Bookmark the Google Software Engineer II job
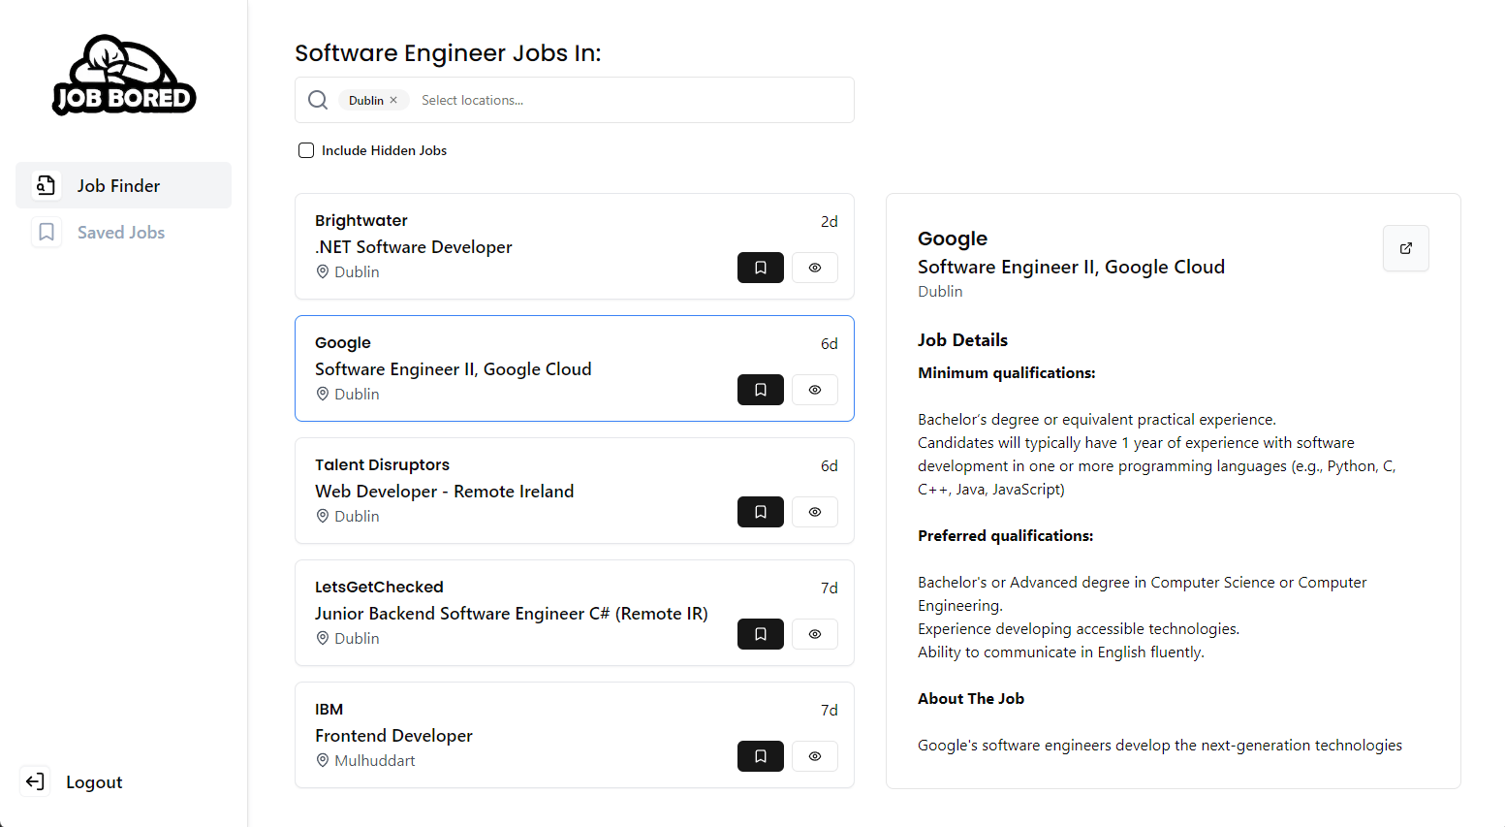1505x827 pixels. [761, 390]
